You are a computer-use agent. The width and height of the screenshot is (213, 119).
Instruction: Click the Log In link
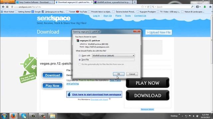96,16
